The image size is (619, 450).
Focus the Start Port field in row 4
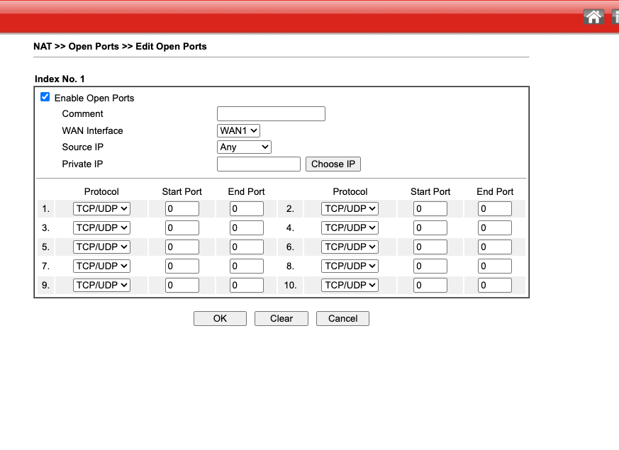(x=430, y=228)
